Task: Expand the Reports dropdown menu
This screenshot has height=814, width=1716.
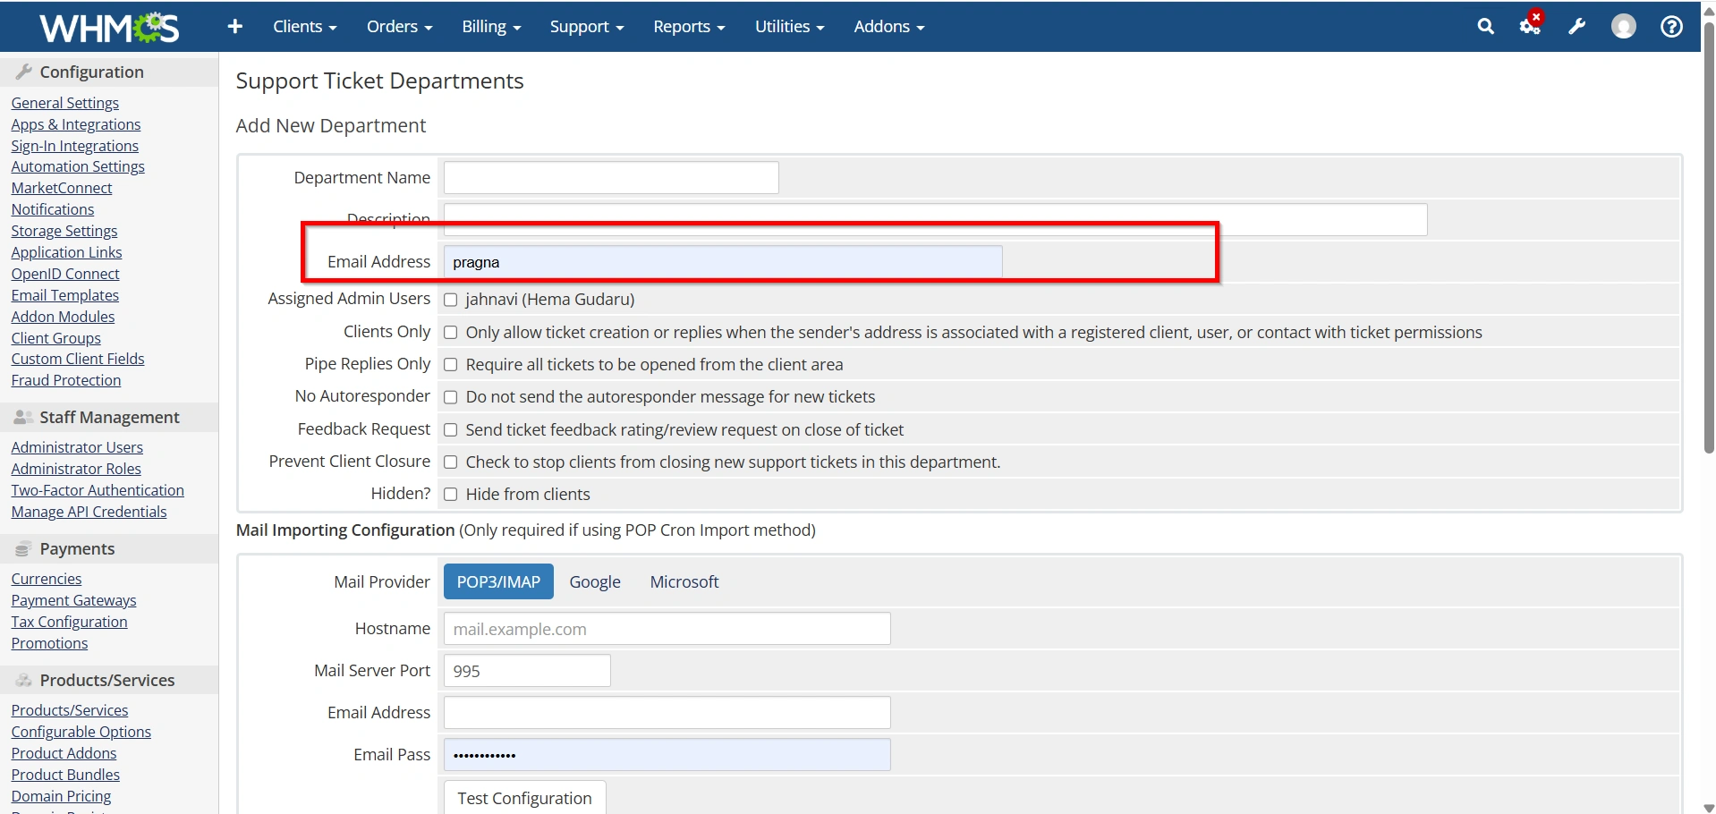Action: coord(689,27)
